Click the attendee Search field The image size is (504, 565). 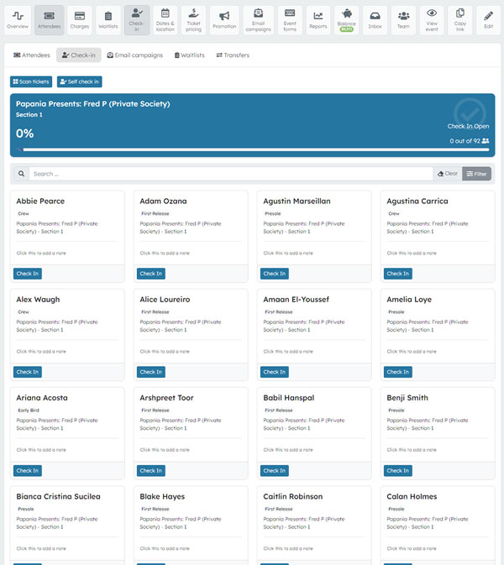coord(231,174)
